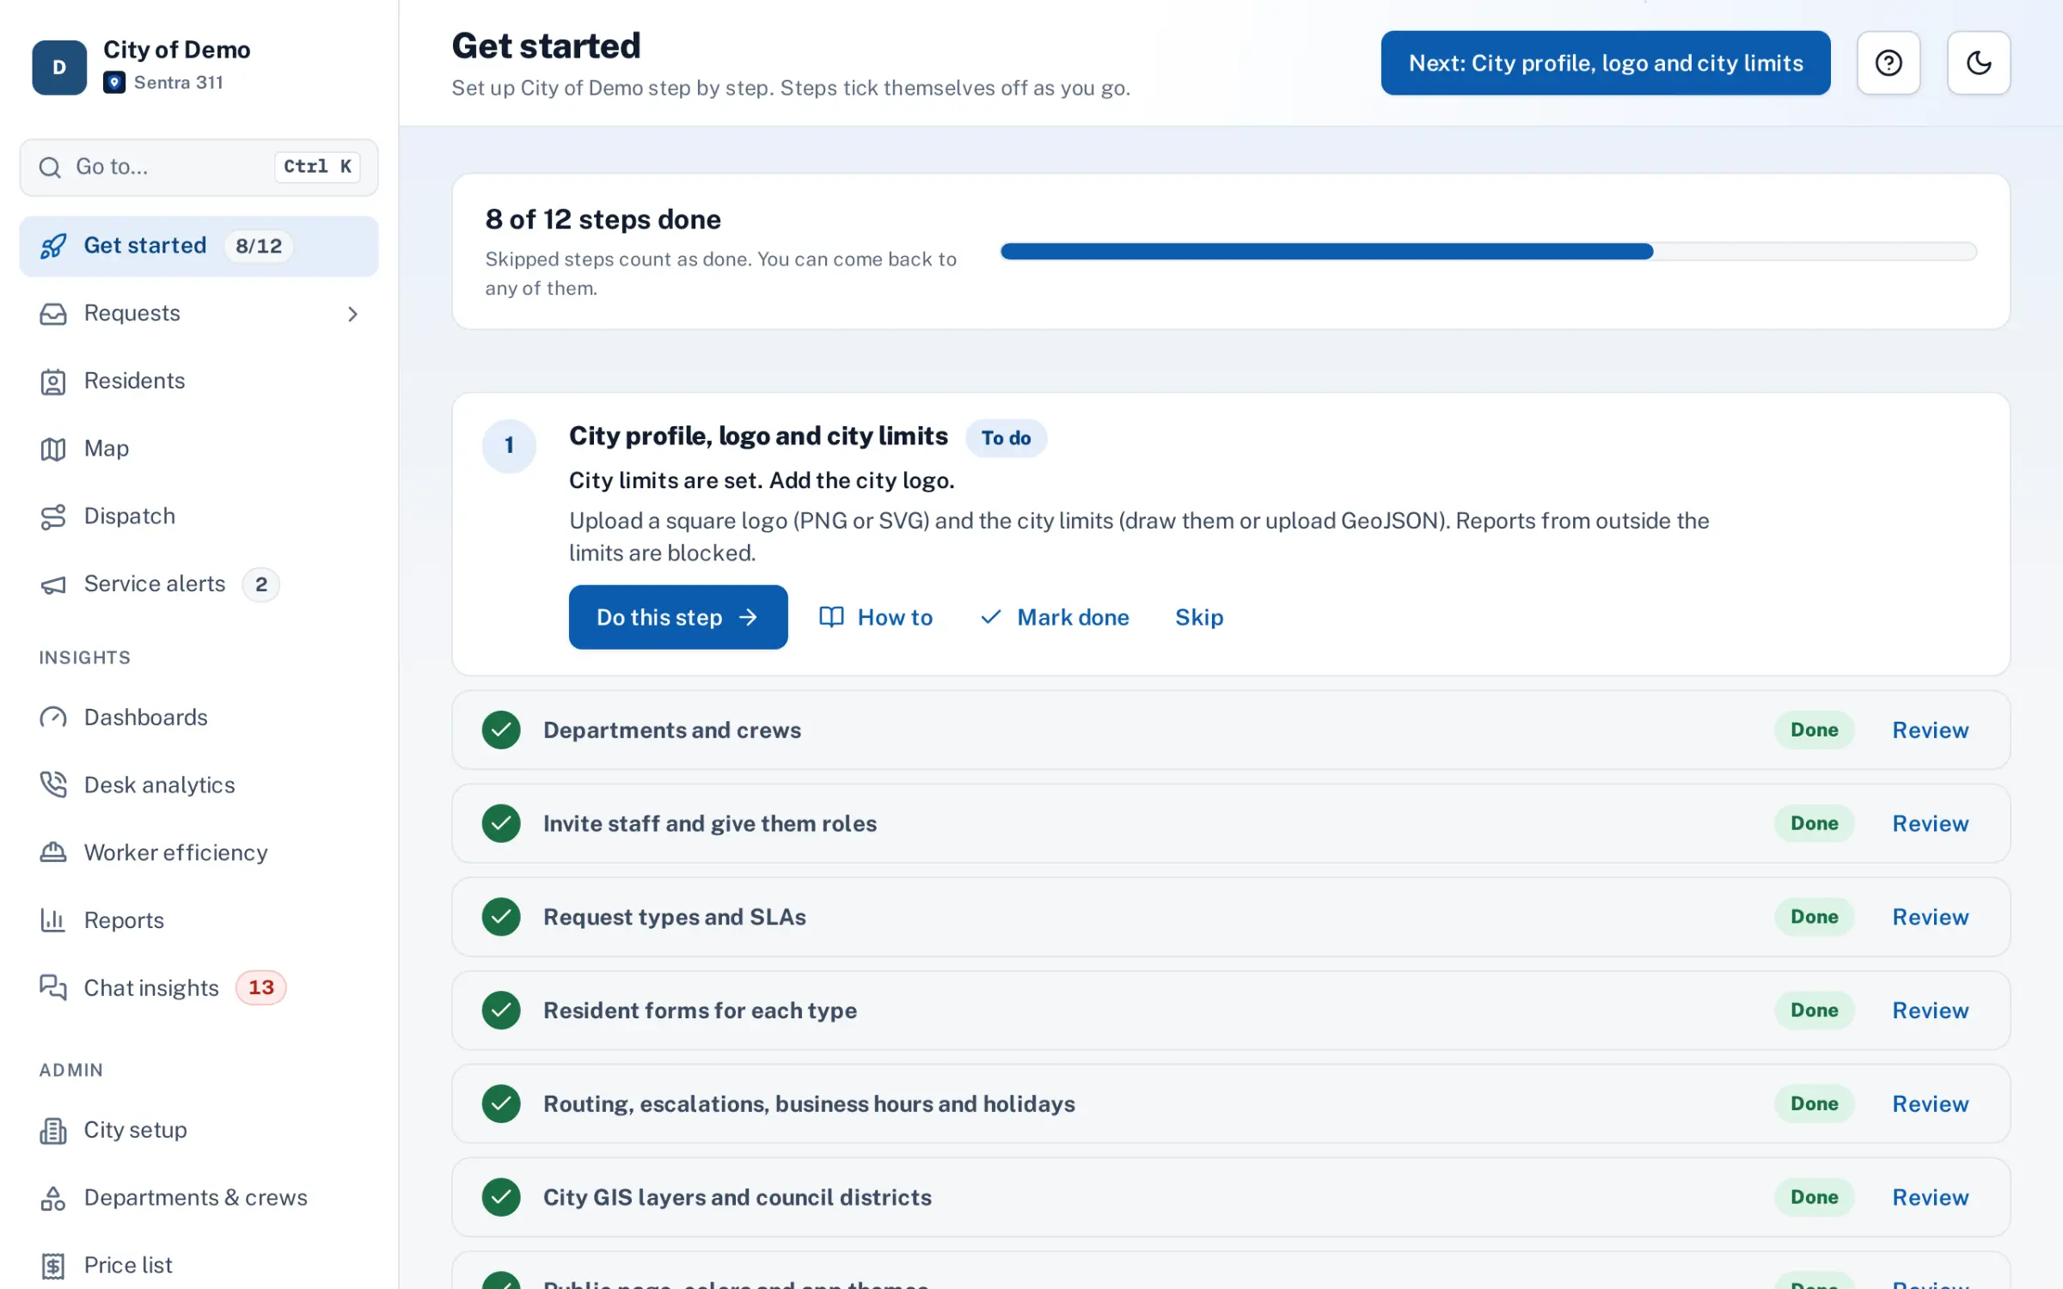Click the Get started rocket icon
Image resolution: width=2063 pixels, height=1289 pixels.
point(53,246)
